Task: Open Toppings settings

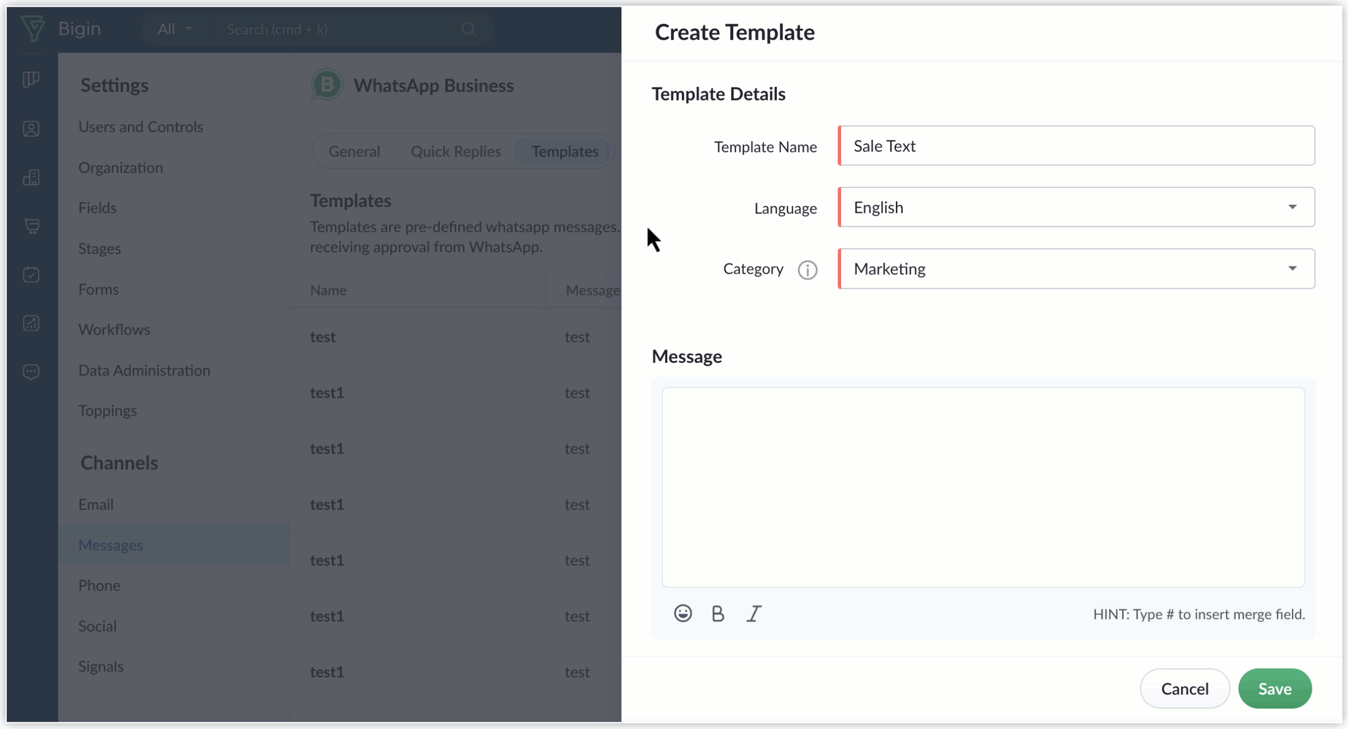Action: pyautogui.click(x=107, y=411)
